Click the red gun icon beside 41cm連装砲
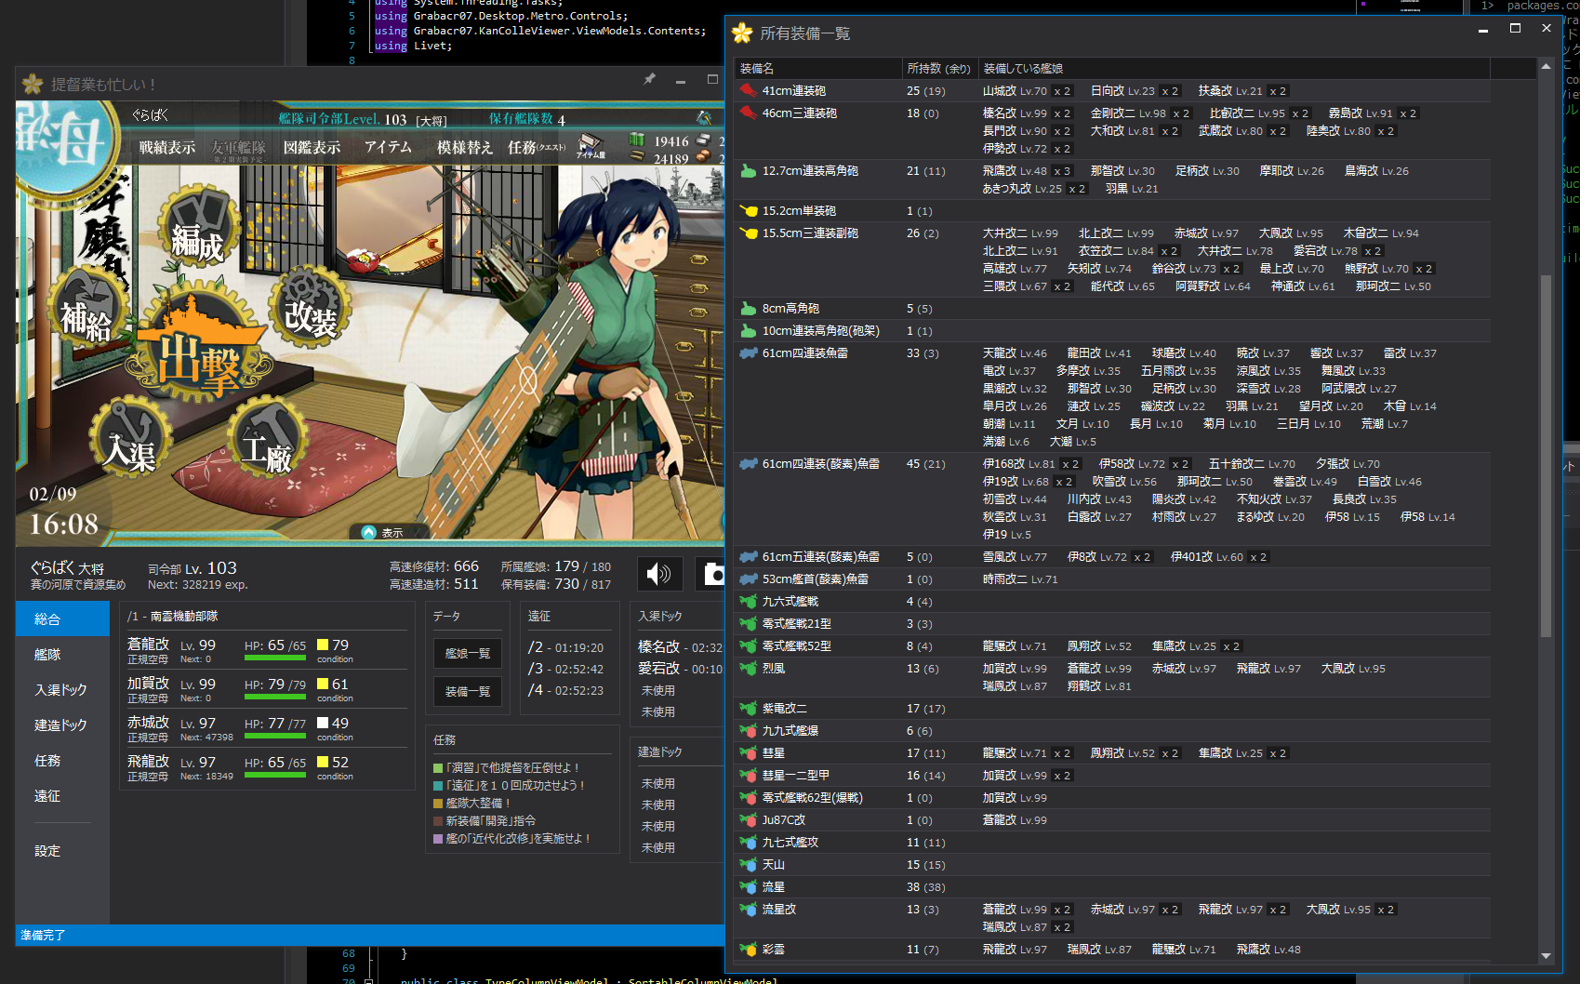 748,91
